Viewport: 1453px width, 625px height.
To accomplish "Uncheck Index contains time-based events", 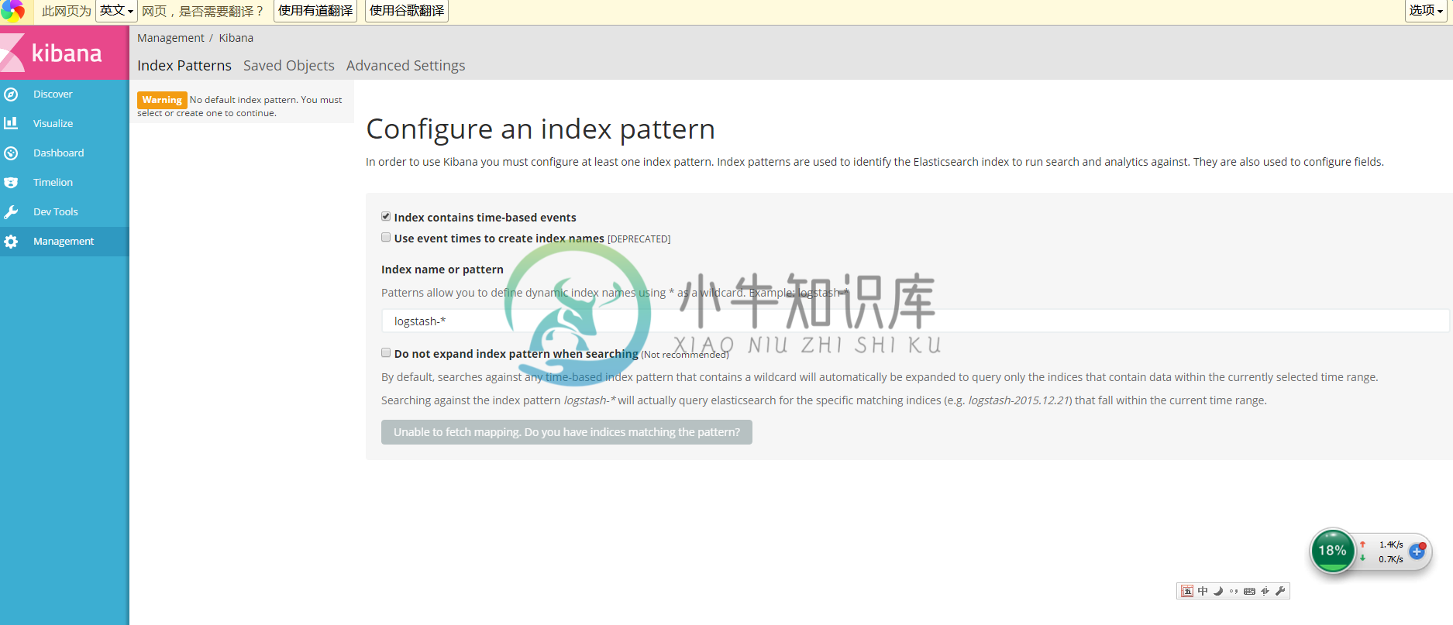I will 386,216.
